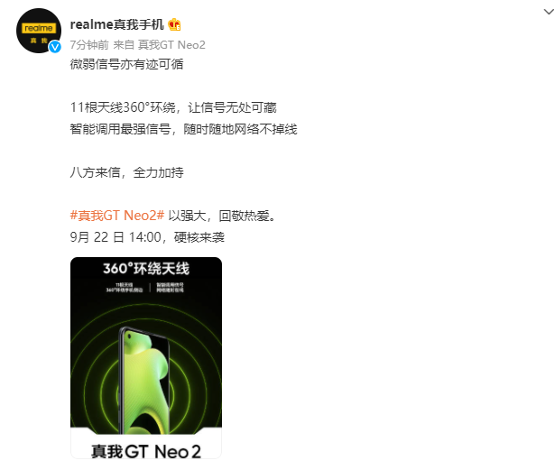The image size is (554, 470).
Task: Click the 360°环绕天线 poster heading
Action: coord(146,268)
